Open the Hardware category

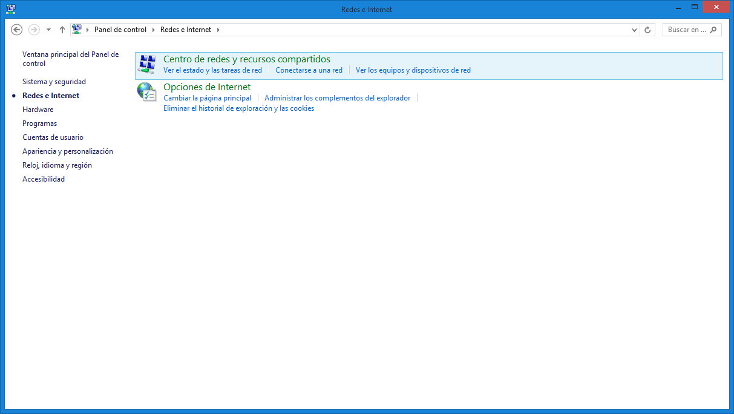coord(38,110)
